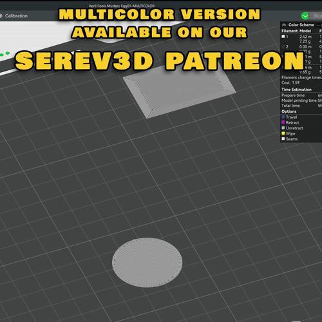Click the filament 1 white color swatch

[283, 37]
